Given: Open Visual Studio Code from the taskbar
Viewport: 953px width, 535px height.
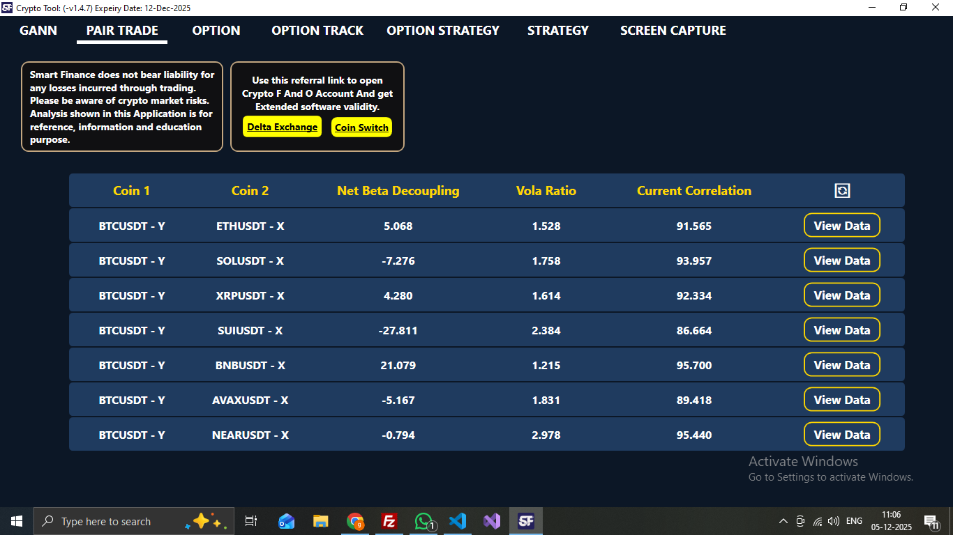Looking at the screenshot, I should click(458, 520).
